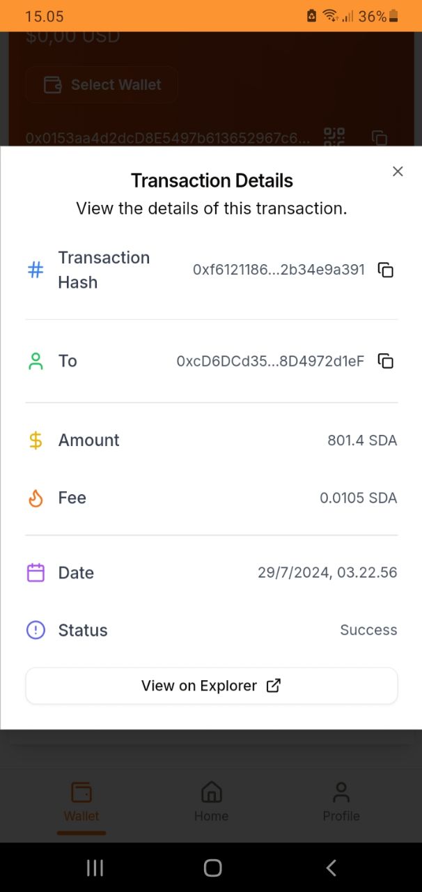Go to the Home tab

coord(211,801)
